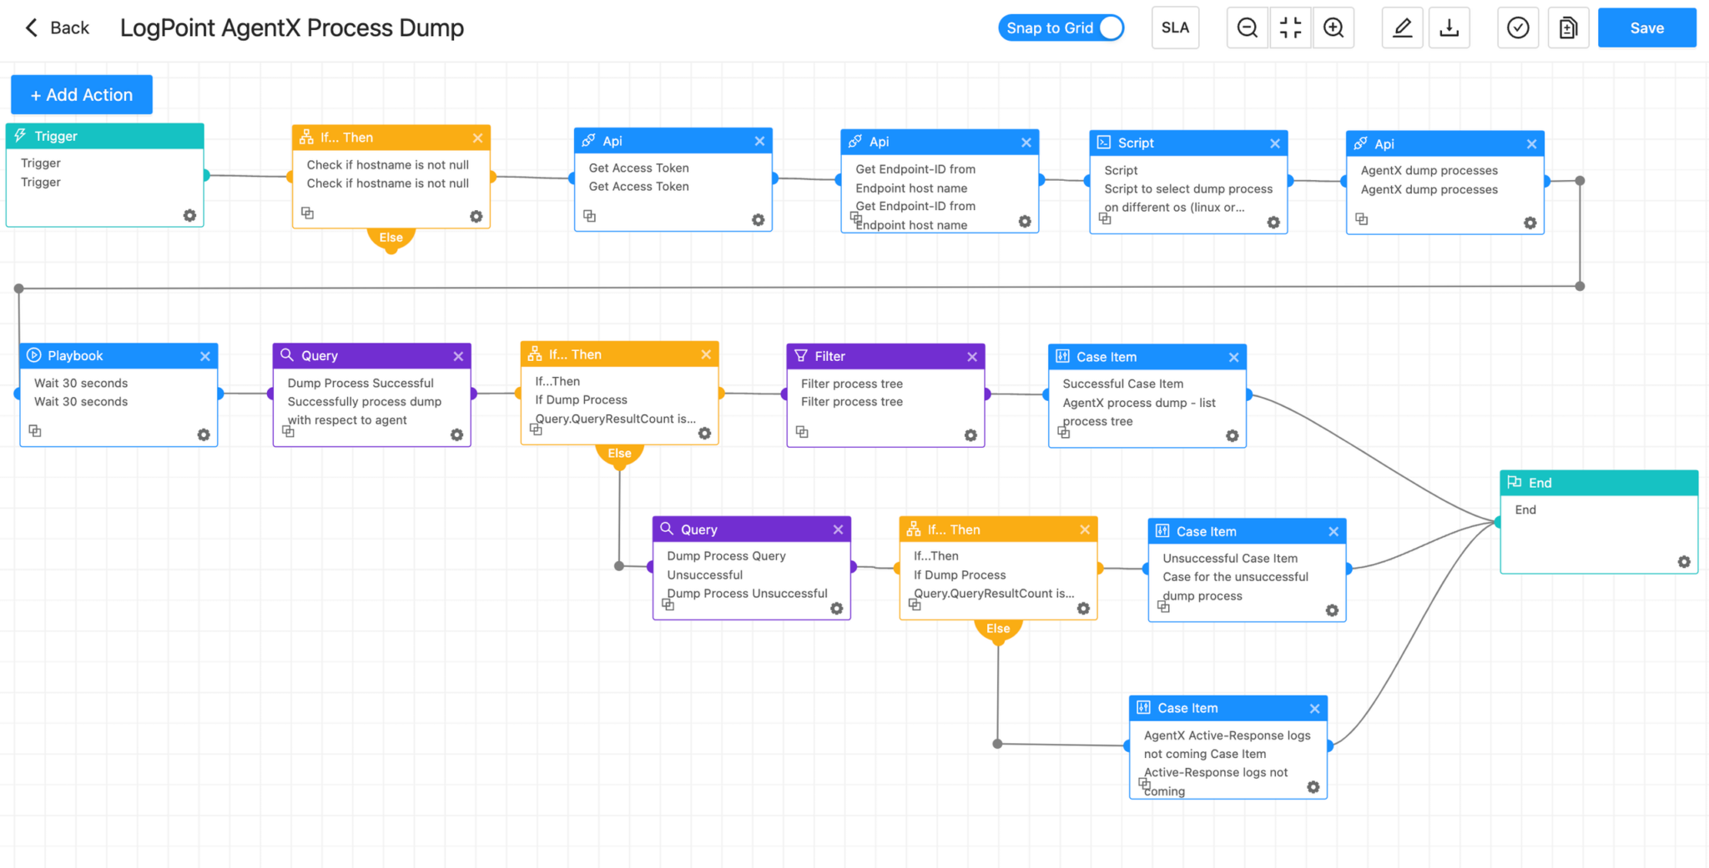Open gear on Dump Process Query Unsuccessful node
This screenshot has width=1709, height=868.
836,609
